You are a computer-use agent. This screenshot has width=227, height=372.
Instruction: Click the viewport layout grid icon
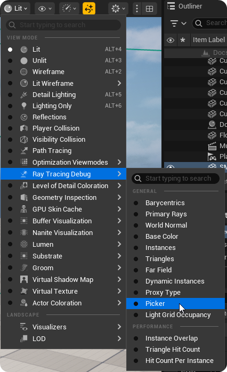click(149, 9)
